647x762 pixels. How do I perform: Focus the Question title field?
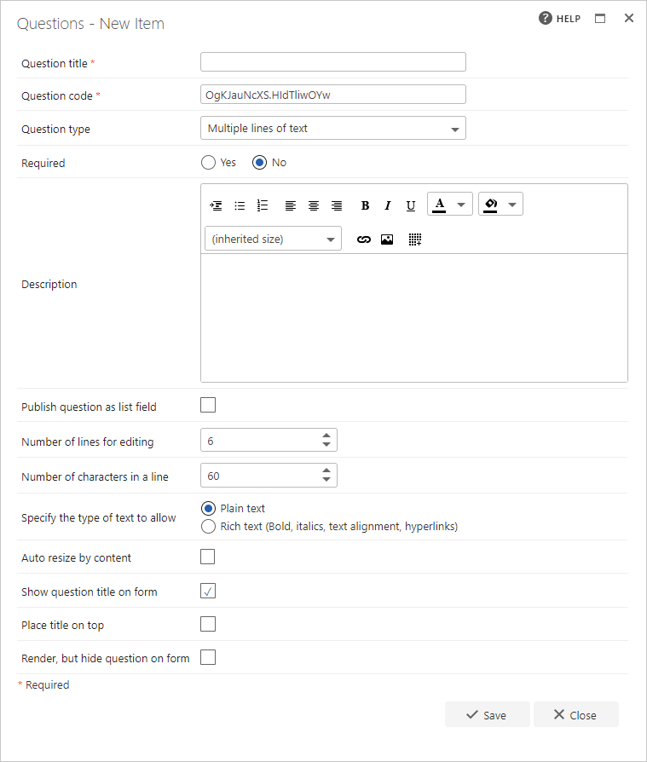click(x=333, y=61)
